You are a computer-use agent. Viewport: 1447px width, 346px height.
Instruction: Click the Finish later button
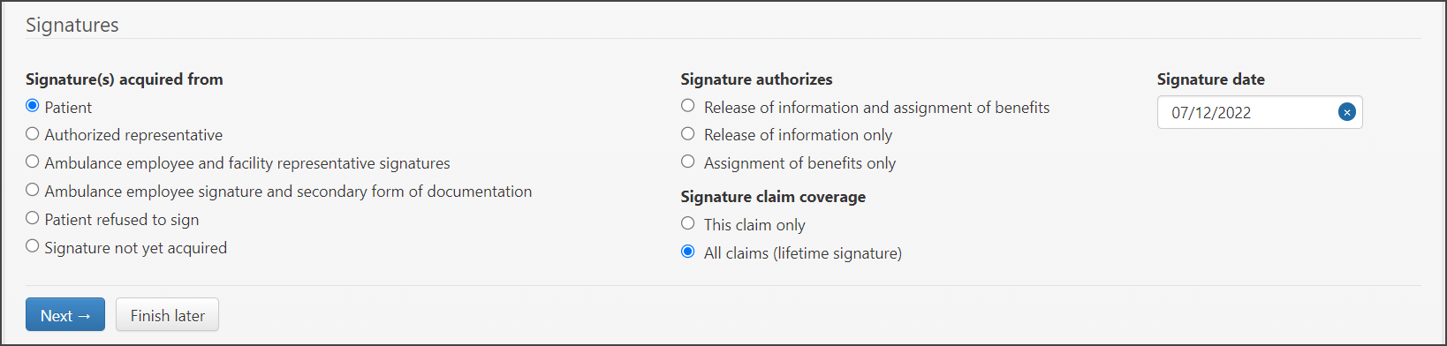point(167,315)
